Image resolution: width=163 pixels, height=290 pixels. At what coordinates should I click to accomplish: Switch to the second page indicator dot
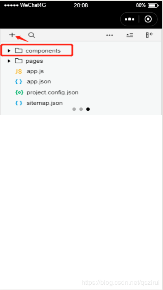tap(81, 109)
